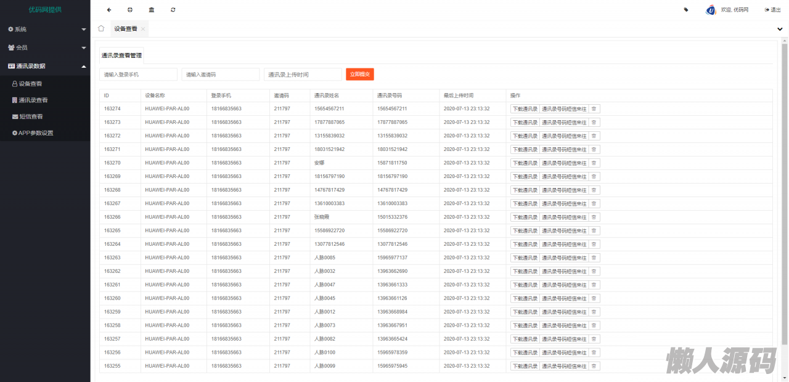The image size is (789, 382).
Task: Open 短信查看 in the sidebar
Action: [31, 116]
